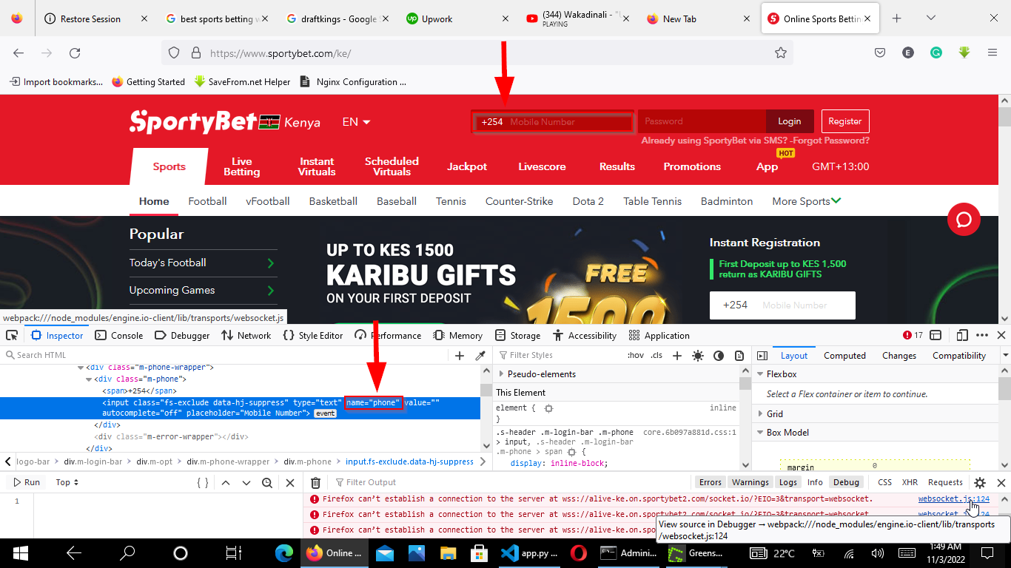Run the console editor code
Image resolution: width=1011 pixels, height=568 pixels.
[26, 482]
